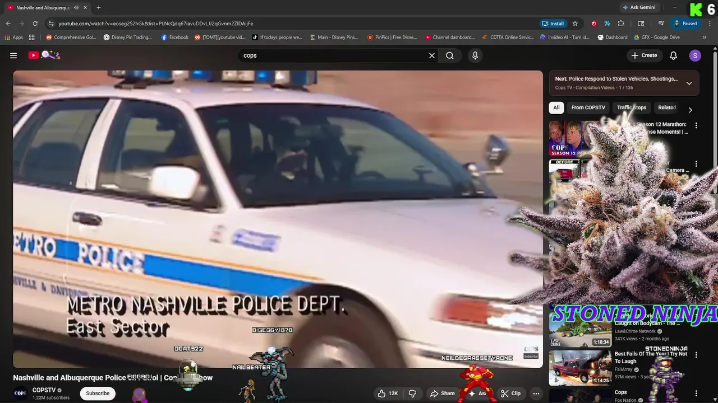Ask Gemini button in title bar

[638, 8]
